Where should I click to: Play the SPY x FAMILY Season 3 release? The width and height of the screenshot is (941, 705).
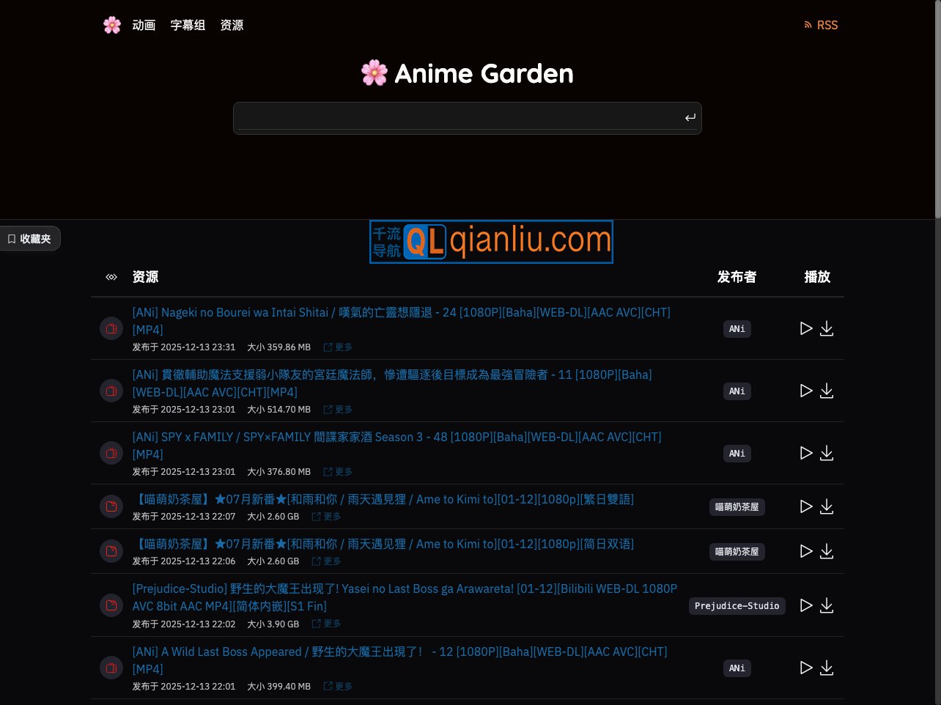pyautogui.click(x=806, y=453)
